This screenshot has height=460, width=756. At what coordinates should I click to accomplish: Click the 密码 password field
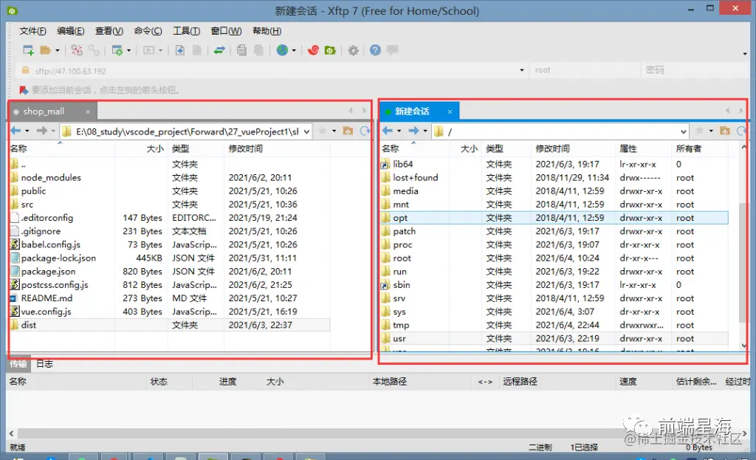coord(694,70)
